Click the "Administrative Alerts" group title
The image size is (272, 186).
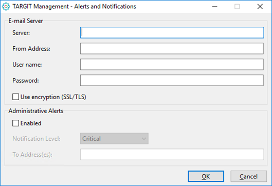[x=36, y=111]
